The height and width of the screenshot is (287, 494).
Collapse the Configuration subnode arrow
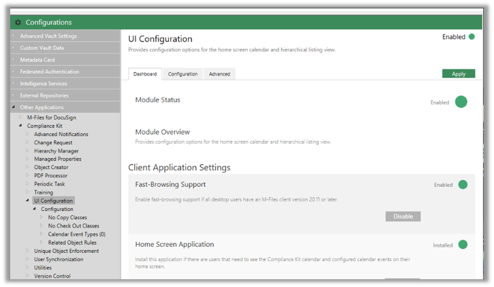coord(34,209)
